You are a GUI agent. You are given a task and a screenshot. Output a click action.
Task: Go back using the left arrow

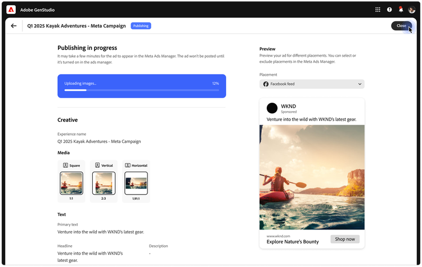click(14, 26)
